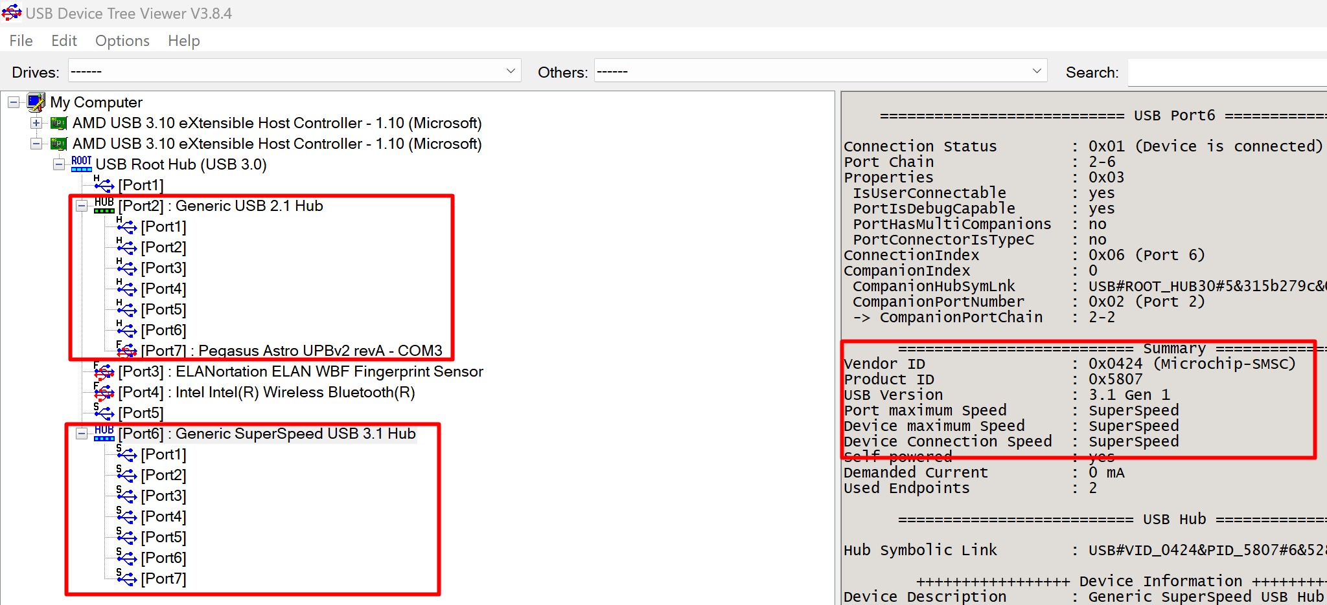
Task: Click the Intel Wireless Bluetooth device icon
Action: [x=104, y=392]
